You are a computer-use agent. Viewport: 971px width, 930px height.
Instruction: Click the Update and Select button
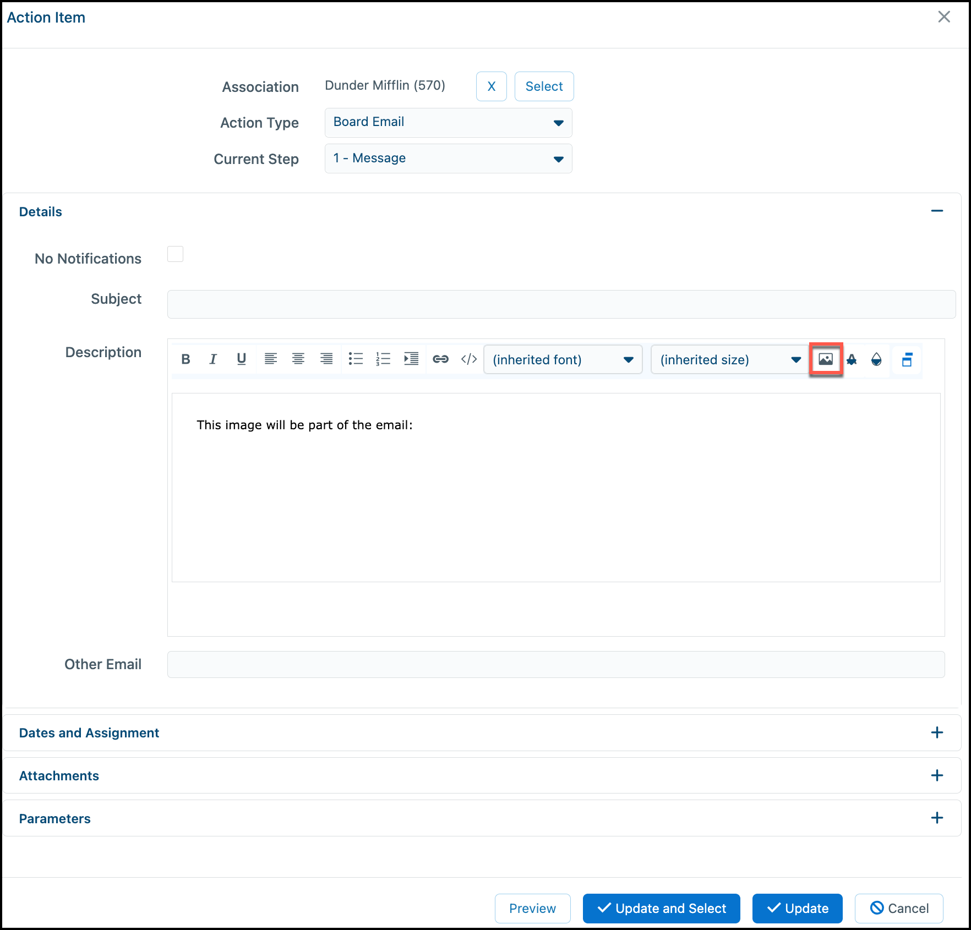661,908
